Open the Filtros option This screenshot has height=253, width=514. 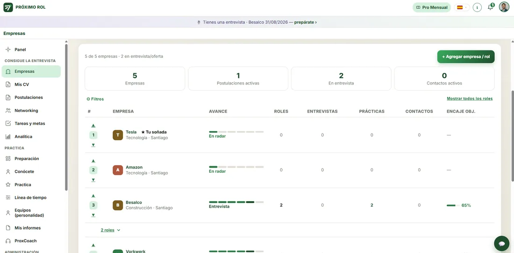[95, 99]
